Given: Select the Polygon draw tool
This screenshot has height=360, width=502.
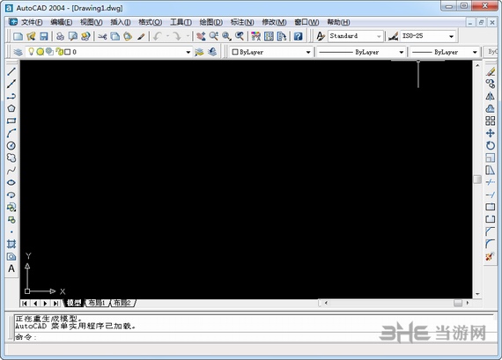Looking at the screenshot, I should (x=11, y=108).
